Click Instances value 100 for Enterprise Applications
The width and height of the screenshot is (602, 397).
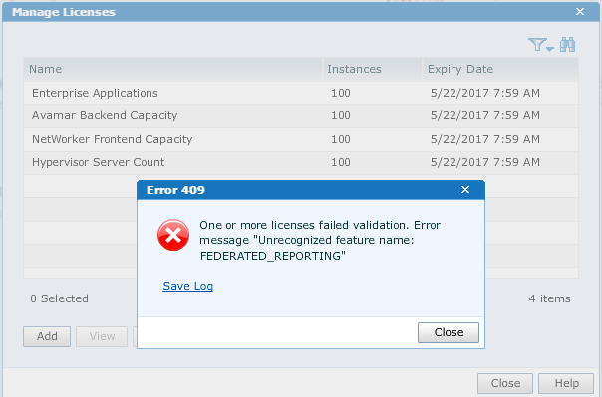point(341,93)
